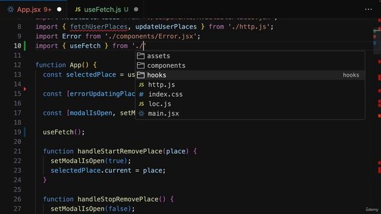Viewport: 381px width, 214px height.
Task: Click the blue change marker on line 19
Action: [x=25, y=132]
